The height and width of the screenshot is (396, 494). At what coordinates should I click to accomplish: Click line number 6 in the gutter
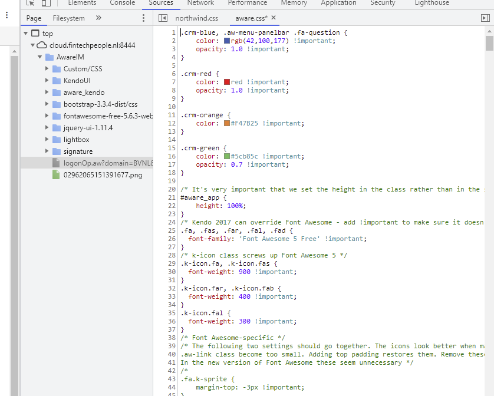tap(173, 74)
